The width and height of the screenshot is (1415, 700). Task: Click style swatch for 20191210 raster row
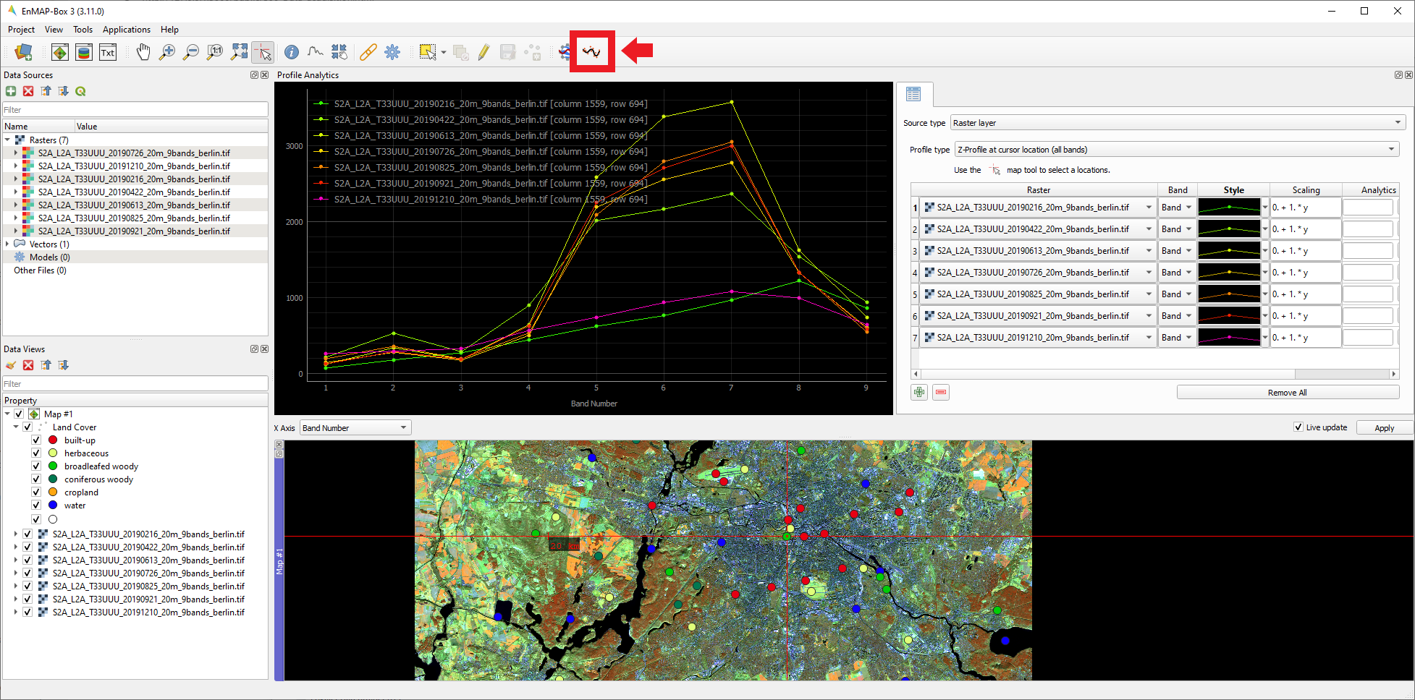(x=1229, y=338)
